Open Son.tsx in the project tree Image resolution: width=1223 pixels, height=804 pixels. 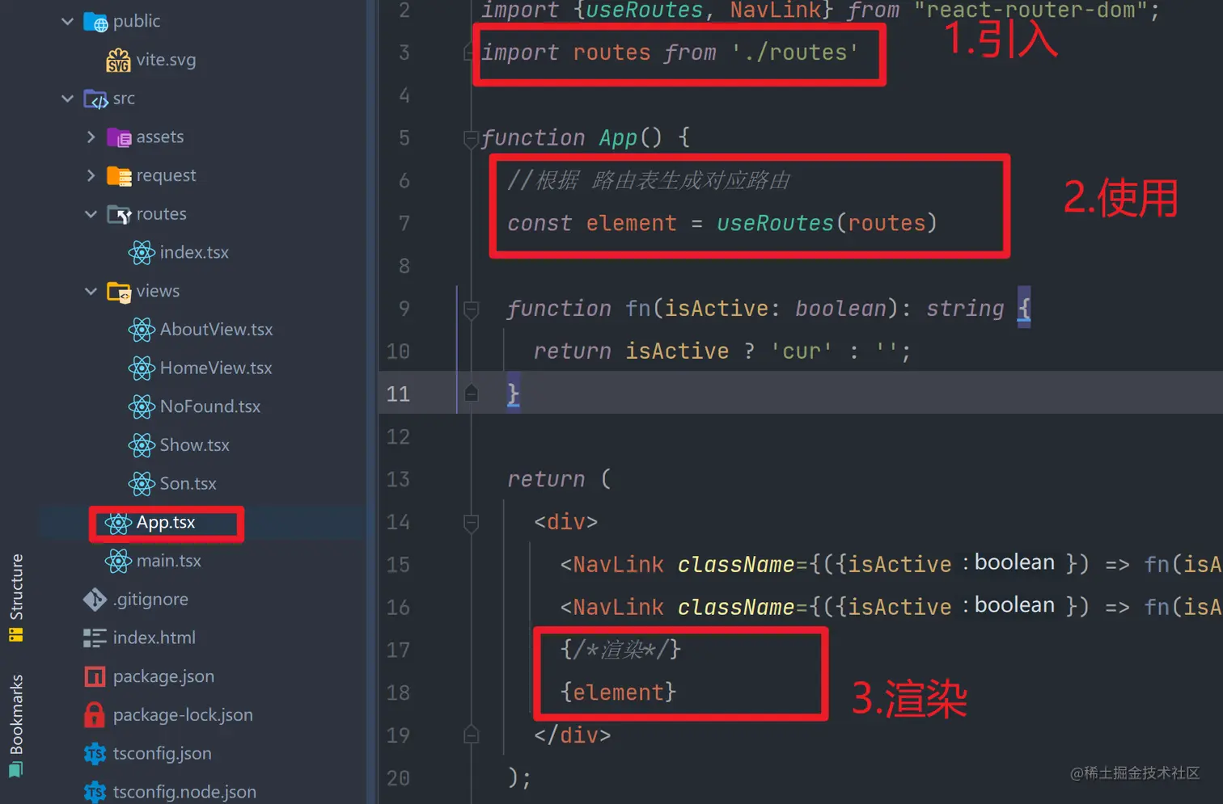pos(188,483)
